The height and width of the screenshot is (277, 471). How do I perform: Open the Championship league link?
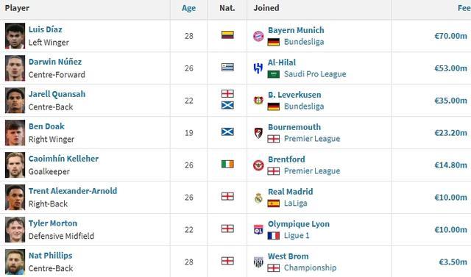pyautogui.click(x=311, y=267)
